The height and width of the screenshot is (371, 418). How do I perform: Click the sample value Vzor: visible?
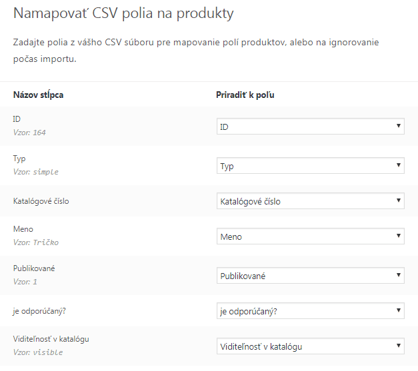(x=38, y=352)
